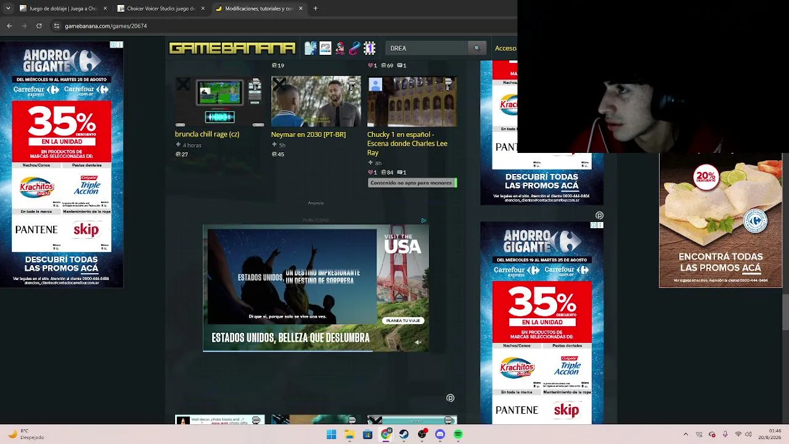This screenshot has width=789, height=444.
Task: Click the category icon on bruncla thumbnail
Action: (256, 83)
